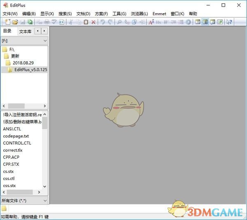Select file codepage.txt in list
Image resolution: width=247 pixels, height=220 pixels.
[16, 136]
